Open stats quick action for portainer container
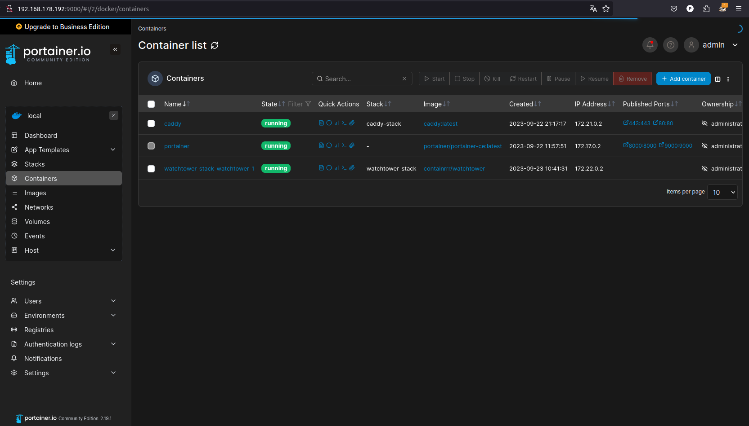The image size is (749, 426). tap(336, 145)
